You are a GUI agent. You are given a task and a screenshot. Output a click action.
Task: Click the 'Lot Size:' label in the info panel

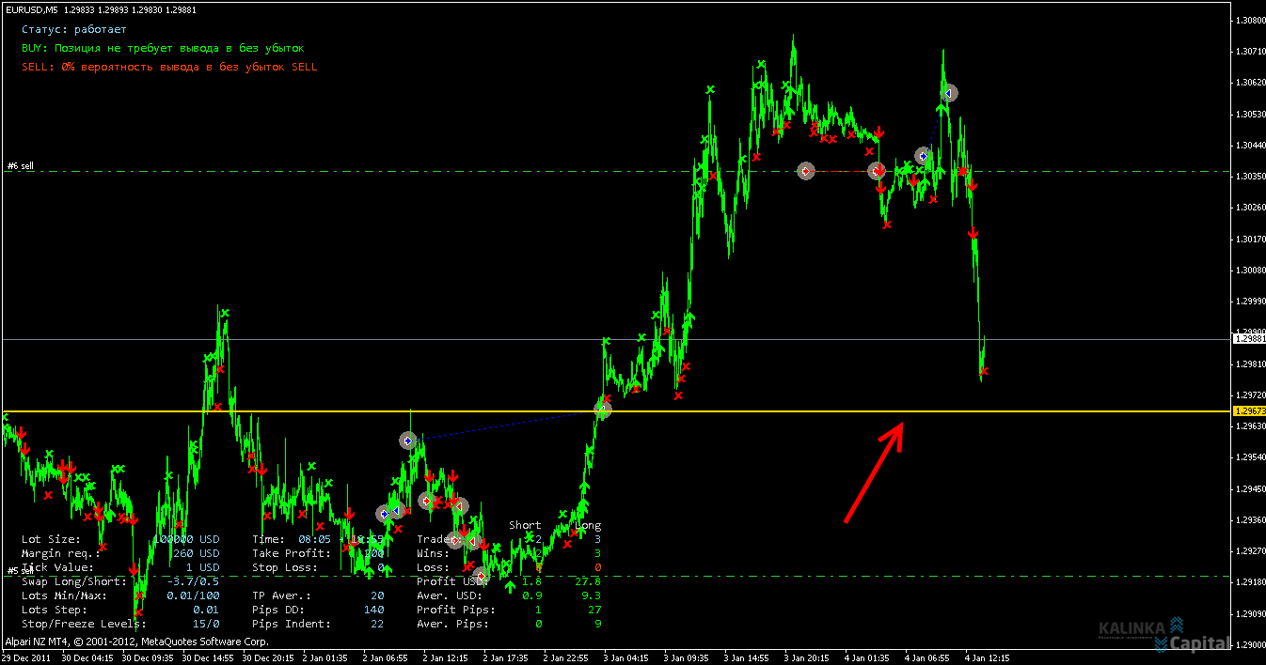coord(51,539)
